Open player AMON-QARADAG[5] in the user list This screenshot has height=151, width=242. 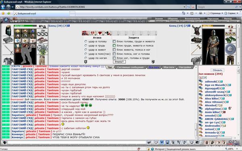click(x=216, y=119)
